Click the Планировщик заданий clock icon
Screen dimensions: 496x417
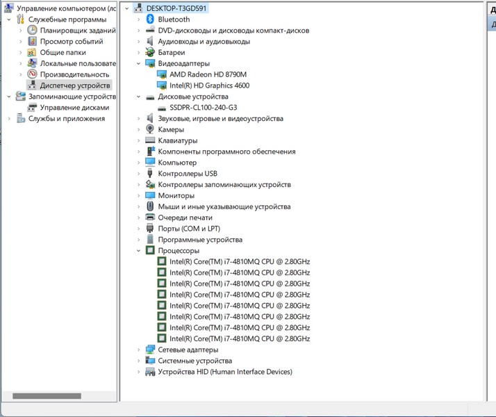click(x=32, y=31)
